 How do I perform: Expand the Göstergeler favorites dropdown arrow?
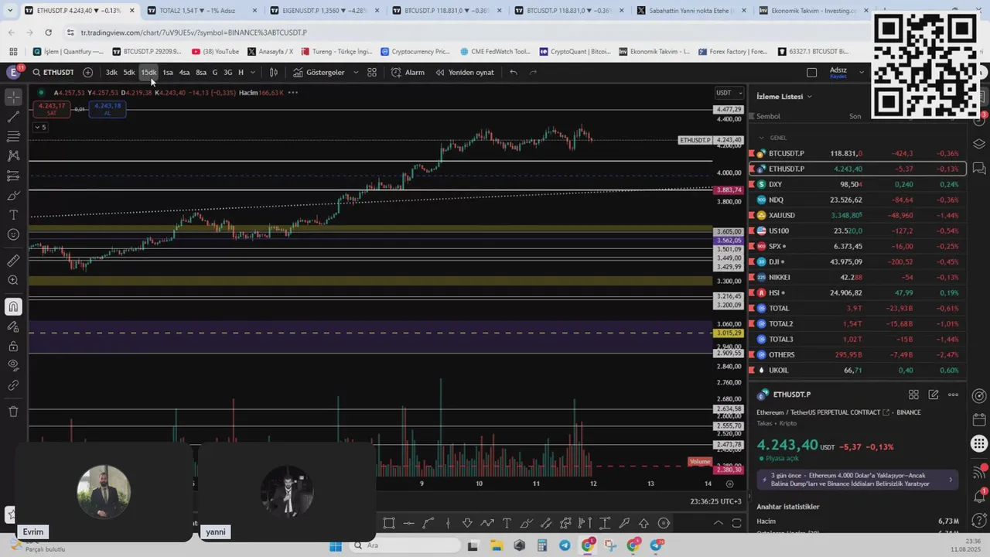(x=356, y=72)
